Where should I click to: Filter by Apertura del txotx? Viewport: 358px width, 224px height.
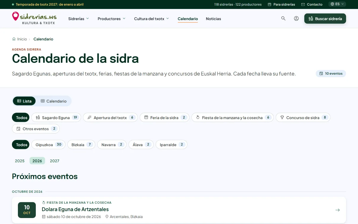(110, 118)
